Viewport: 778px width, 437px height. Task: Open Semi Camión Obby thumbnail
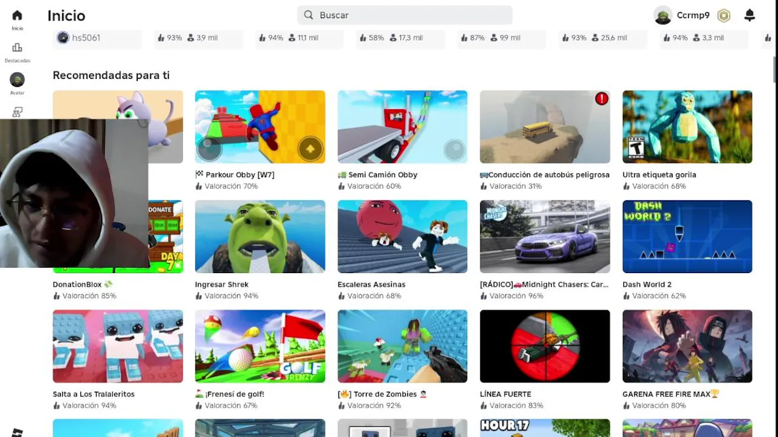click(402, 127)
